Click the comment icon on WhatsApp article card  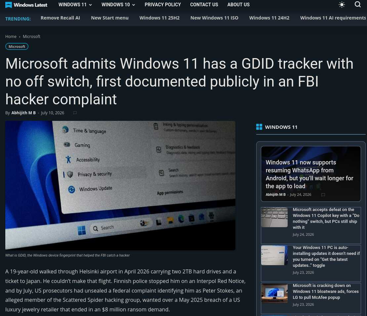coord(323,195)
